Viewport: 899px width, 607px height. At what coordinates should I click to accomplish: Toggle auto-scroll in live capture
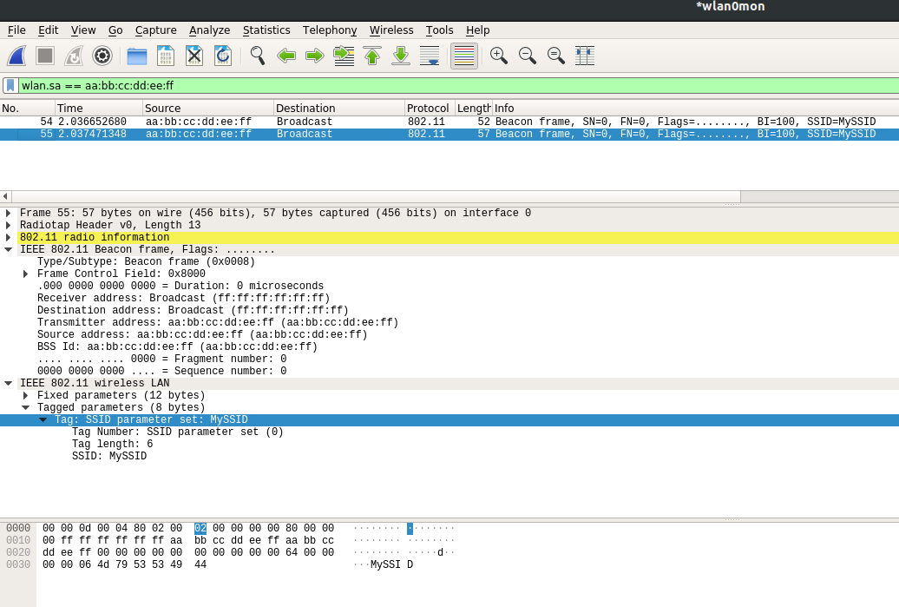click(x=430, y=56)
